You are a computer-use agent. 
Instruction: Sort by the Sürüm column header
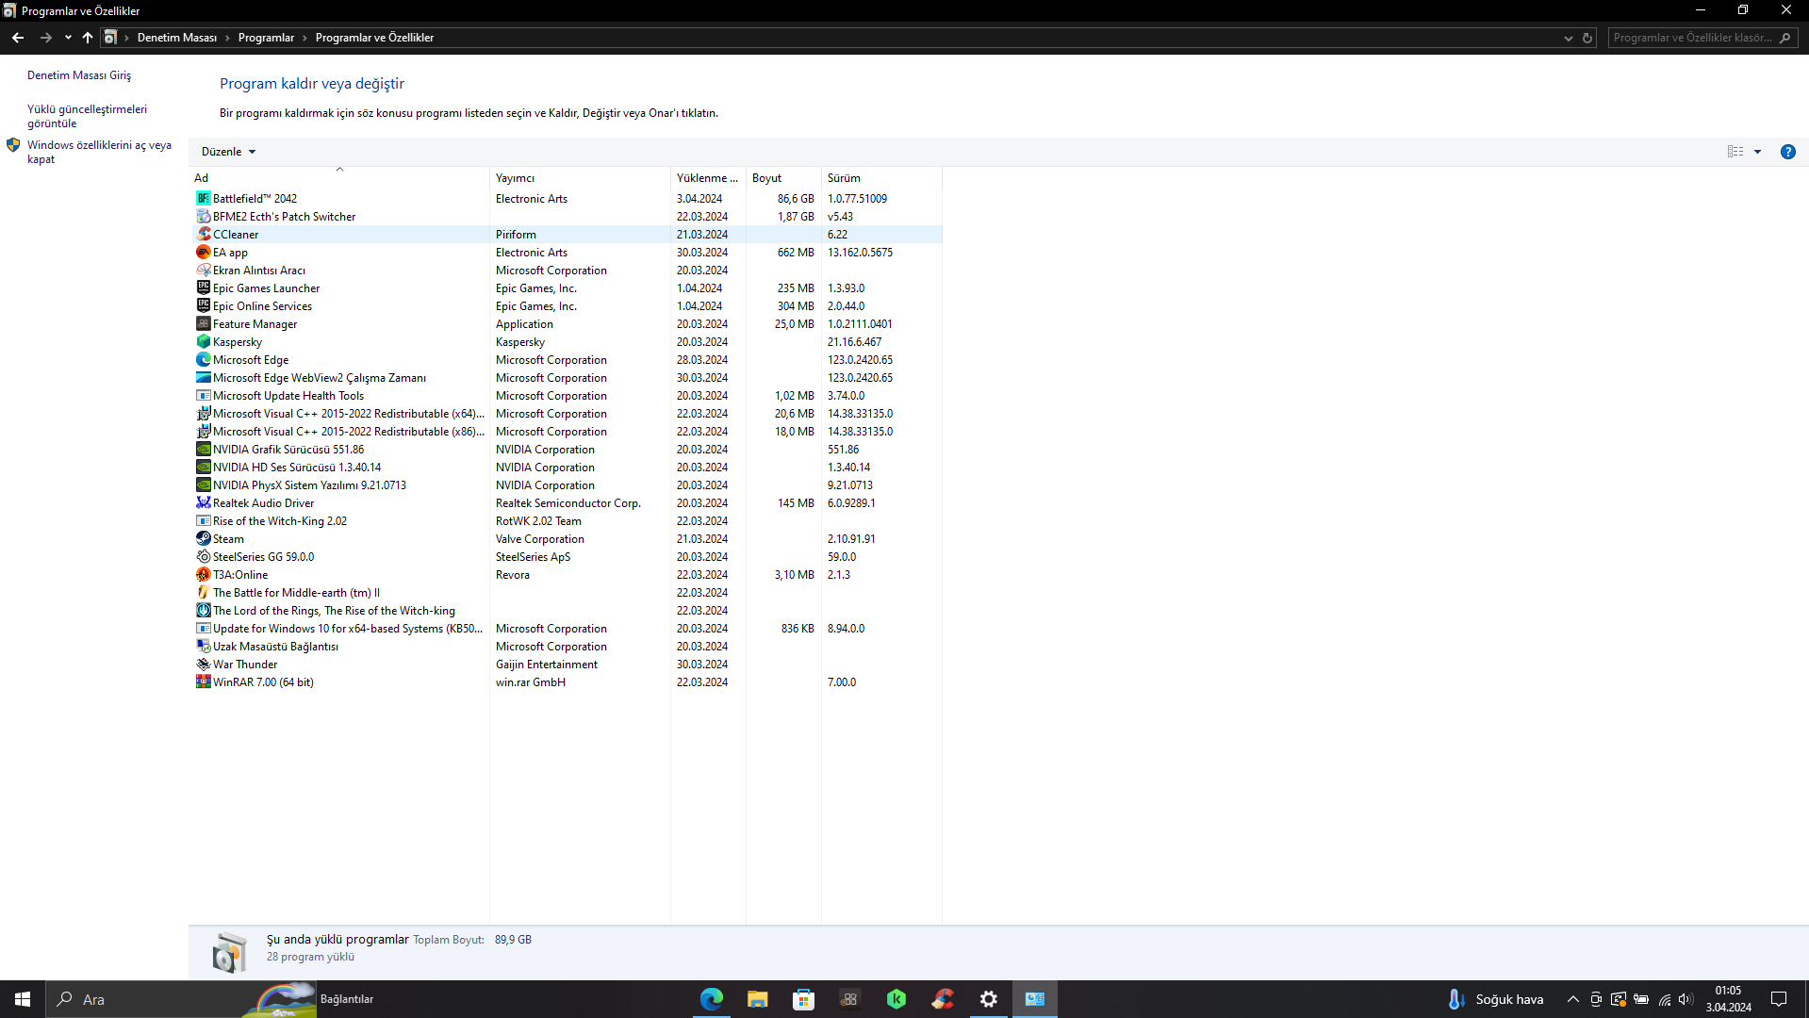click(881, 178)
